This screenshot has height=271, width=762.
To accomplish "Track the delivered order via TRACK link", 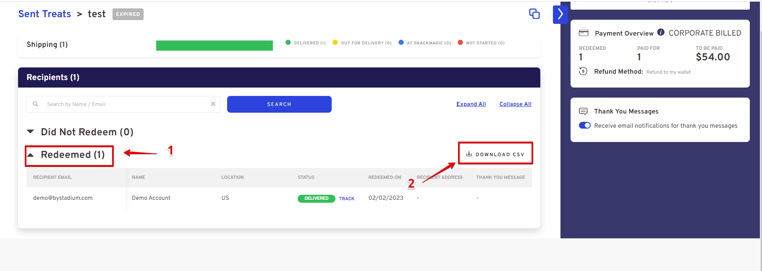I will 346,199.
